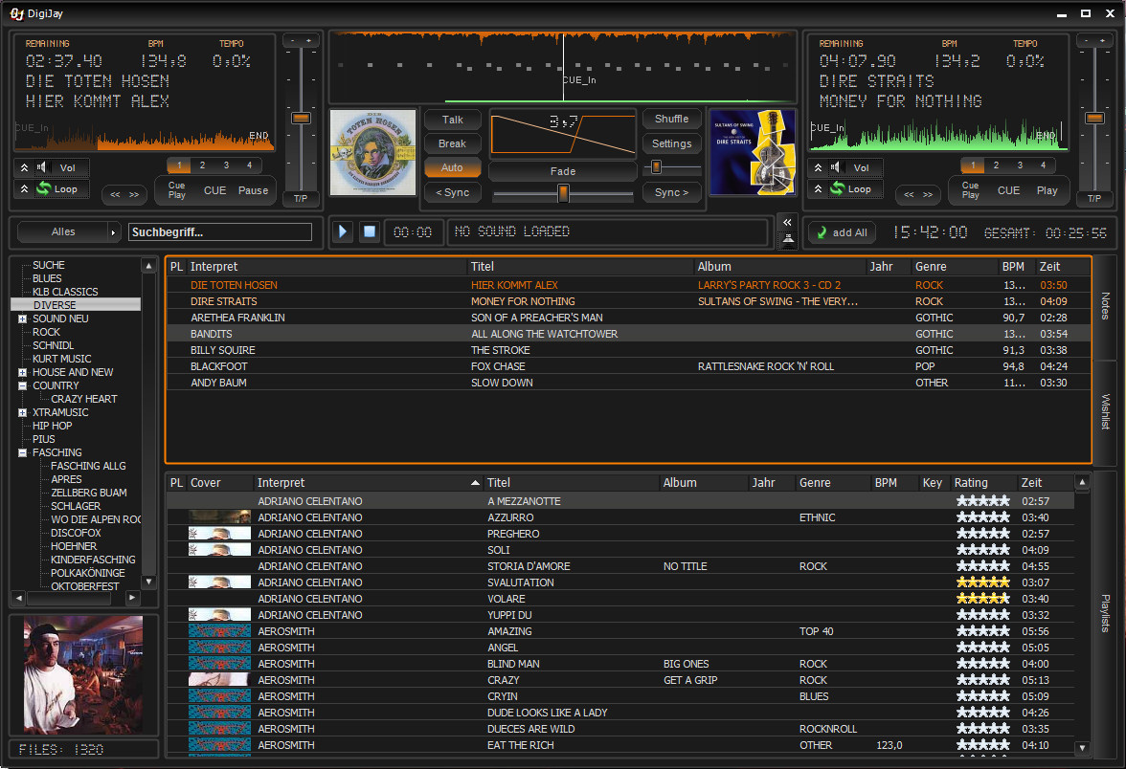This screenshot has width=1126, height=769.
Task: Click the Suchbegriff search field
Action: [x=220, y=232]
